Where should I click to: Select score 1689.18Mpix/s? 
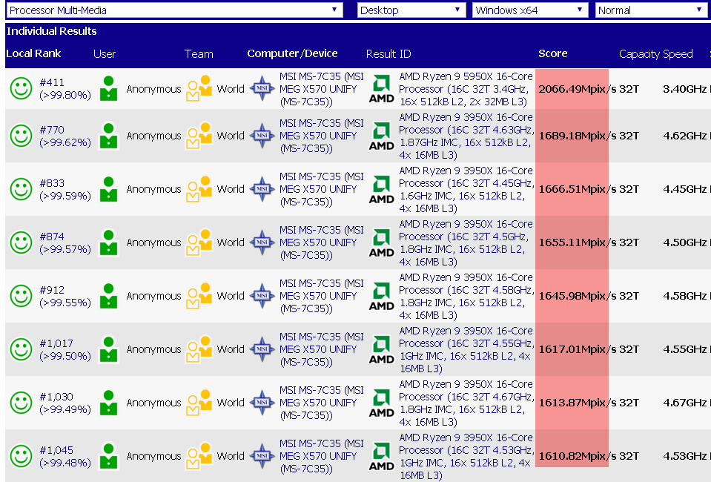578,136
